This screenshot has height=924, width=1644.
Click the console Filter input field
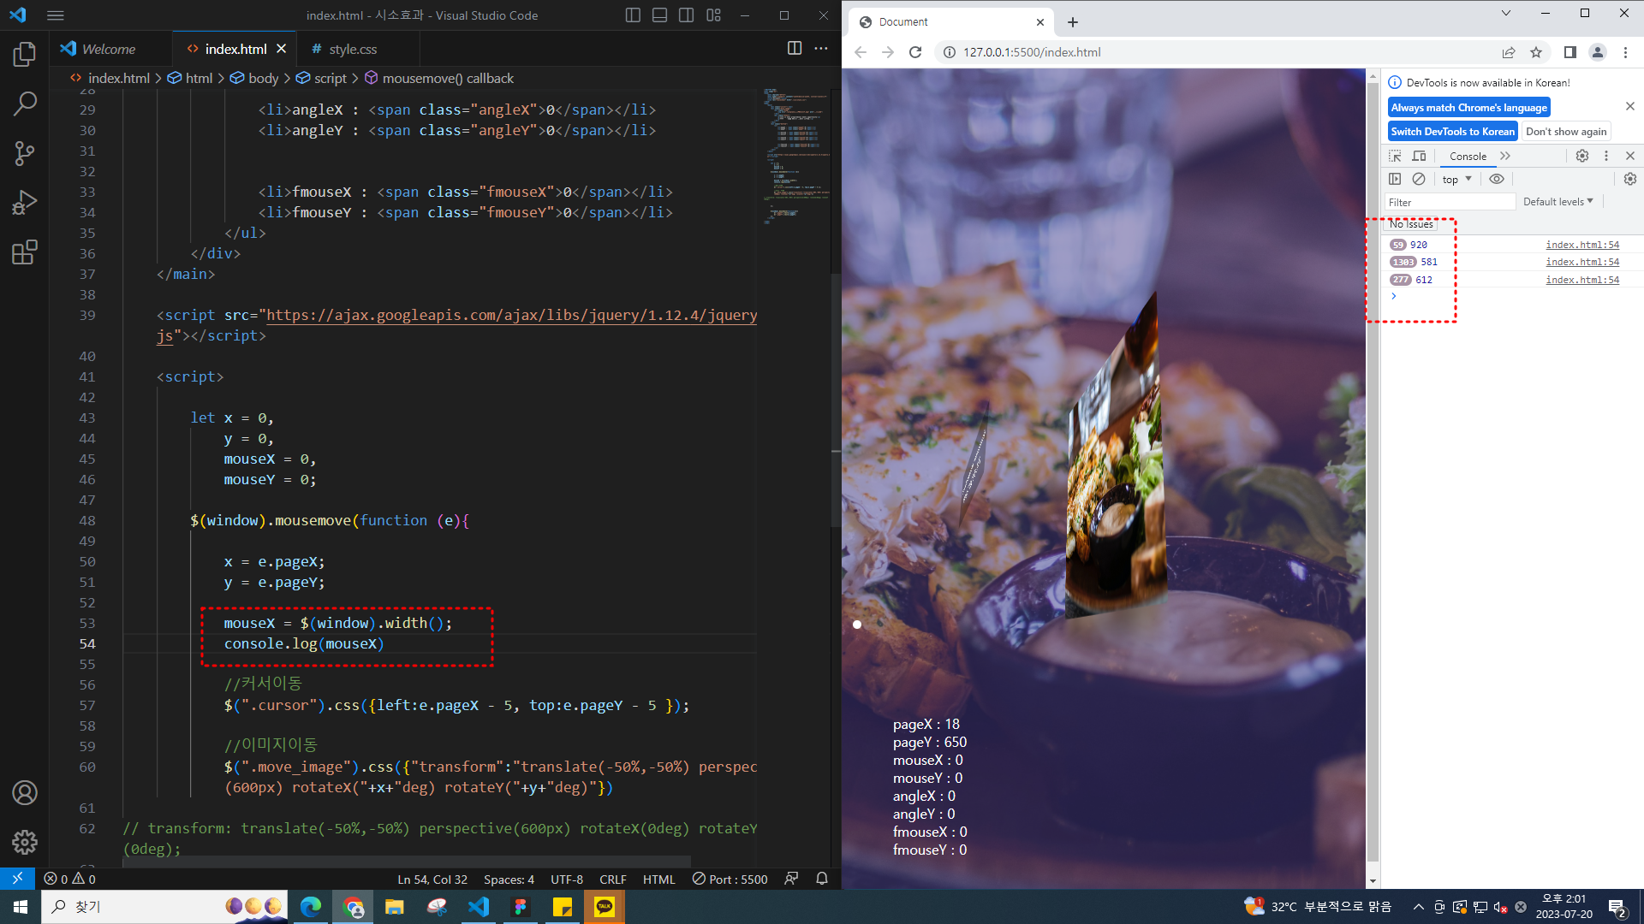(1449, 202)
